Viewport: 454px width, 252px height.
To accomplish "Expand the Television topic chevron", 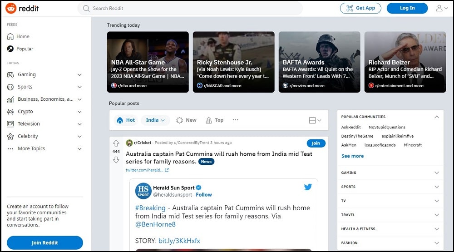I will click(x=79, y=124).
